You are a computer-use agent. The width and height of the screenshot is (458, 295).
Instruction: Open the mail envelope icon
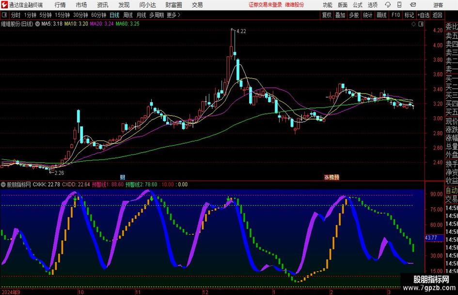(x=413, y=5)
